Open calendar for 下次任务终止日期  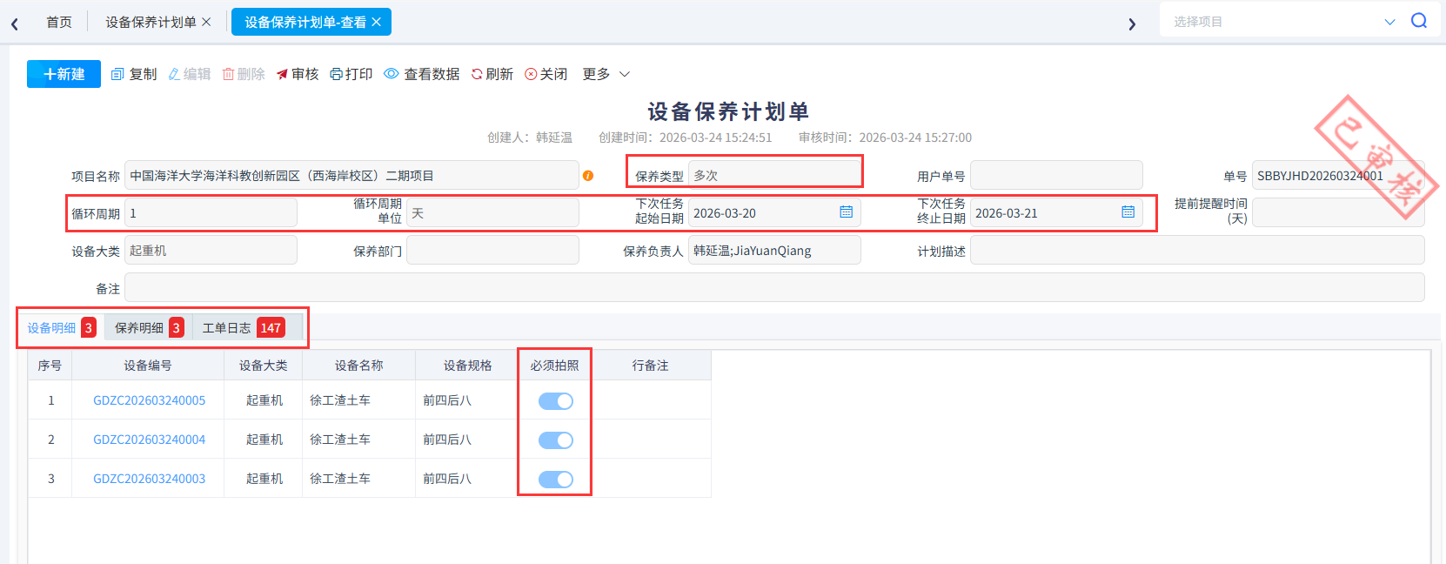(x=1128, y=211)
